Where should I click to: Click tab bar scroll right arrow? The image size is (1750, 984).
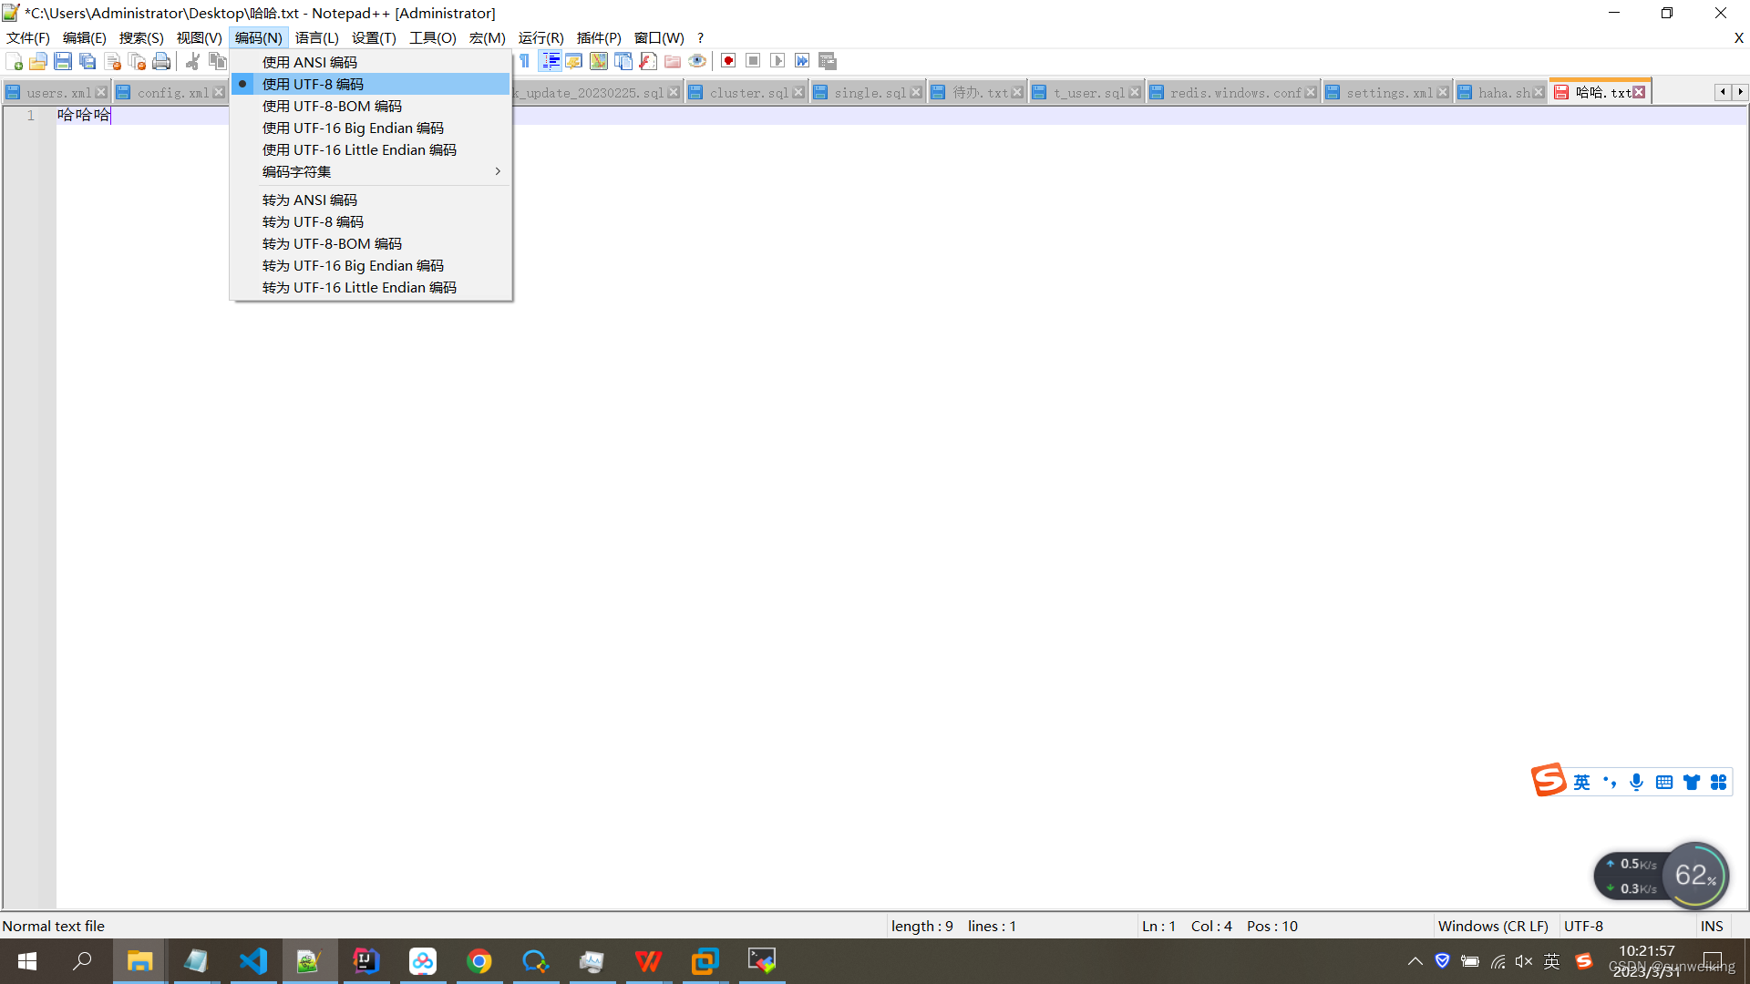tap(1740, 92)
